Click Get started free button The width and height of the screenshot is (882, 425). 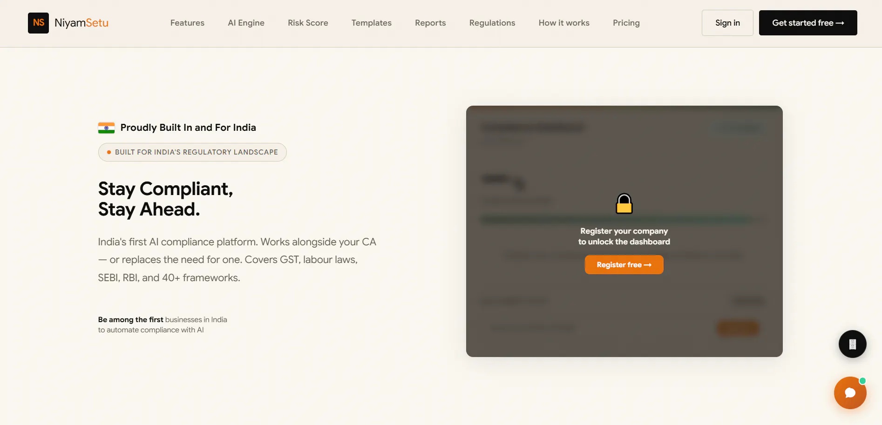(x=808, y=23)
